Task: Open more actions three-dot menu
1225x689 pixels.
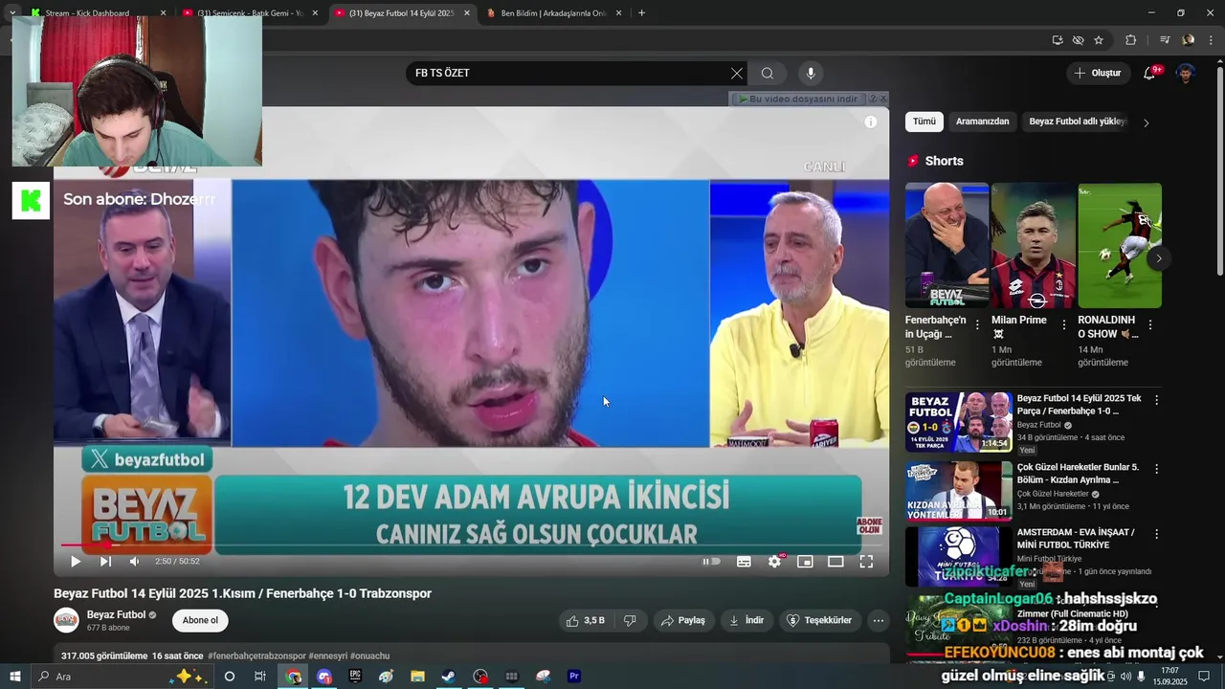Action: pos(879,620)
